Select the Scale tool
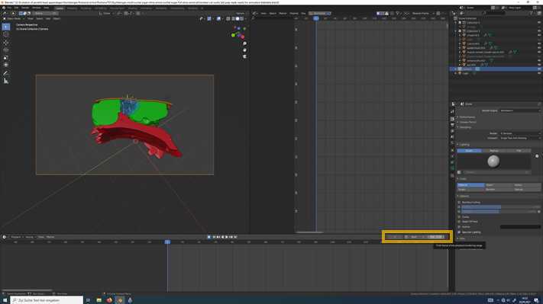The height and width of the screenshot is (304, 543). click(6, 58)
